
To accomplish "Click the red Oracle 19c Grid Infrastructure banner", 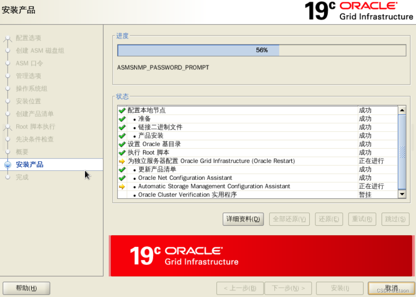I will [x=261, y=256].
